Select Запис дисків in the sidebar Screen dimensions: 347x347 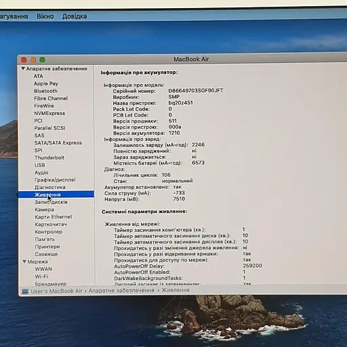(x=51, y=202)
